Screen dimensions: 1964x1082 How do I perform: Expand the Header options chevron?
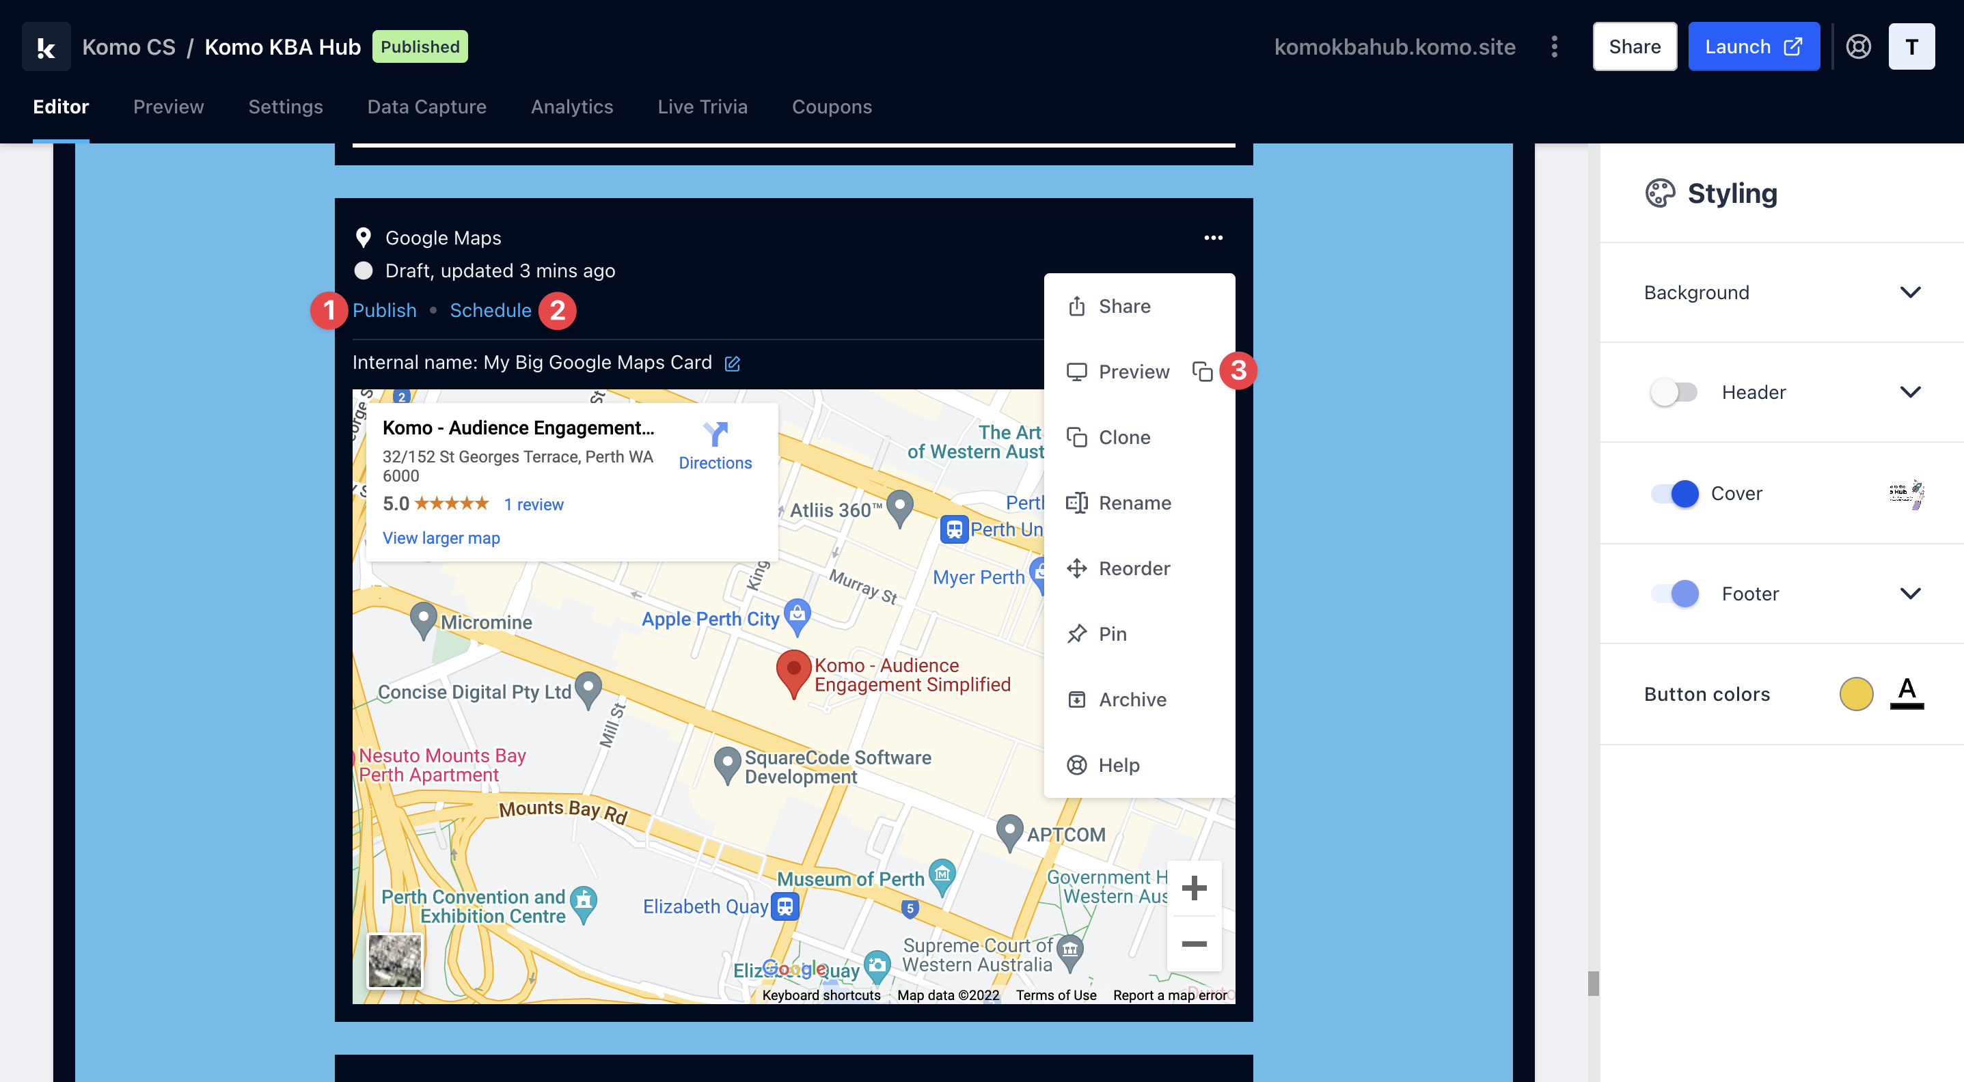pyautogui.click(x=1910, y=392)
